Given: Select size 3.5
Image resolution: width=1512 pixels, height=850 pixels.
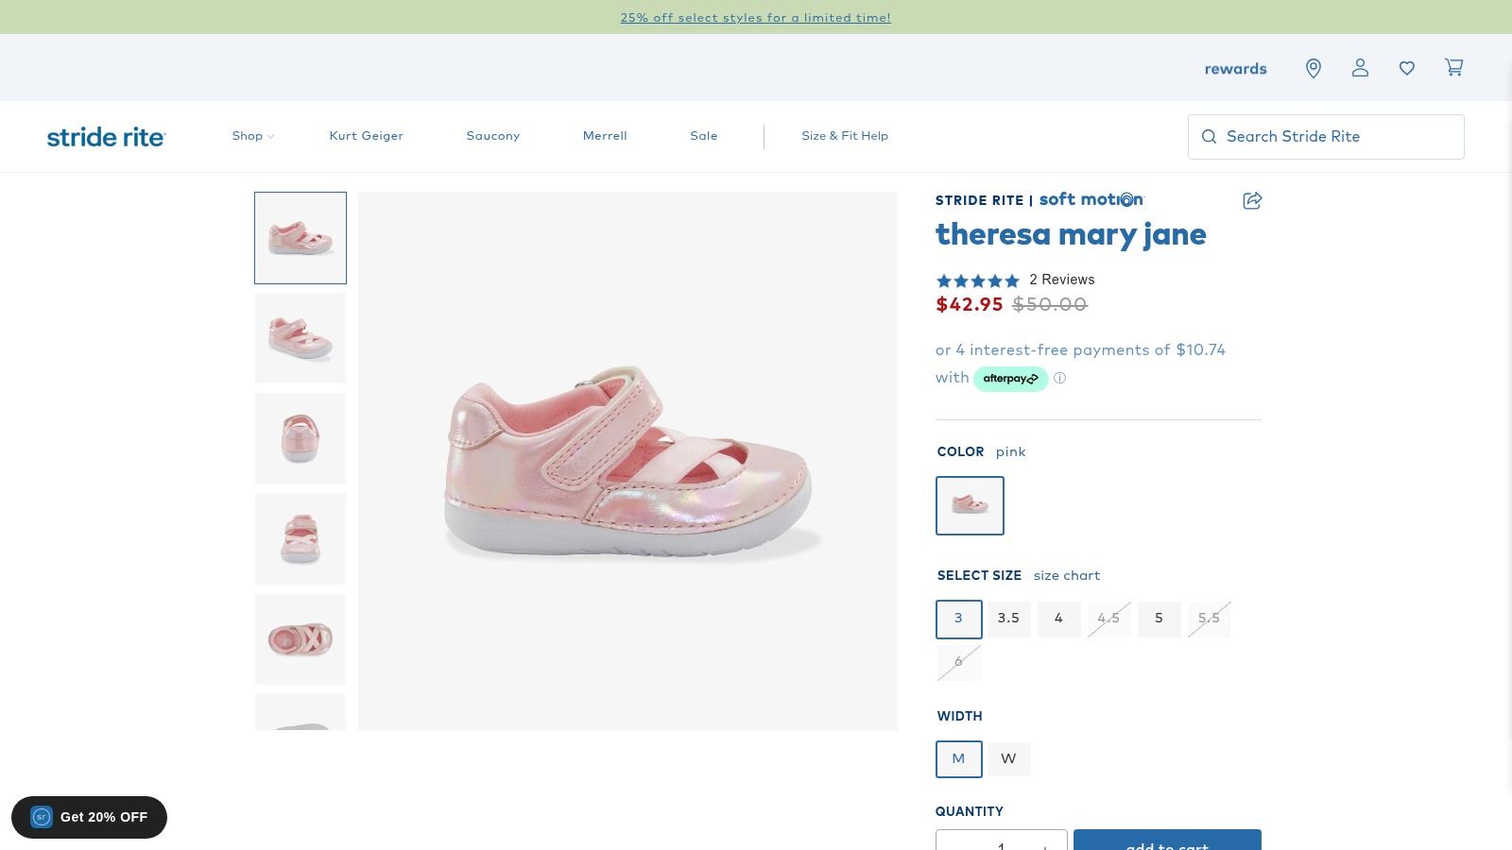Looking at the screenshot, I should pos(1008,619).
